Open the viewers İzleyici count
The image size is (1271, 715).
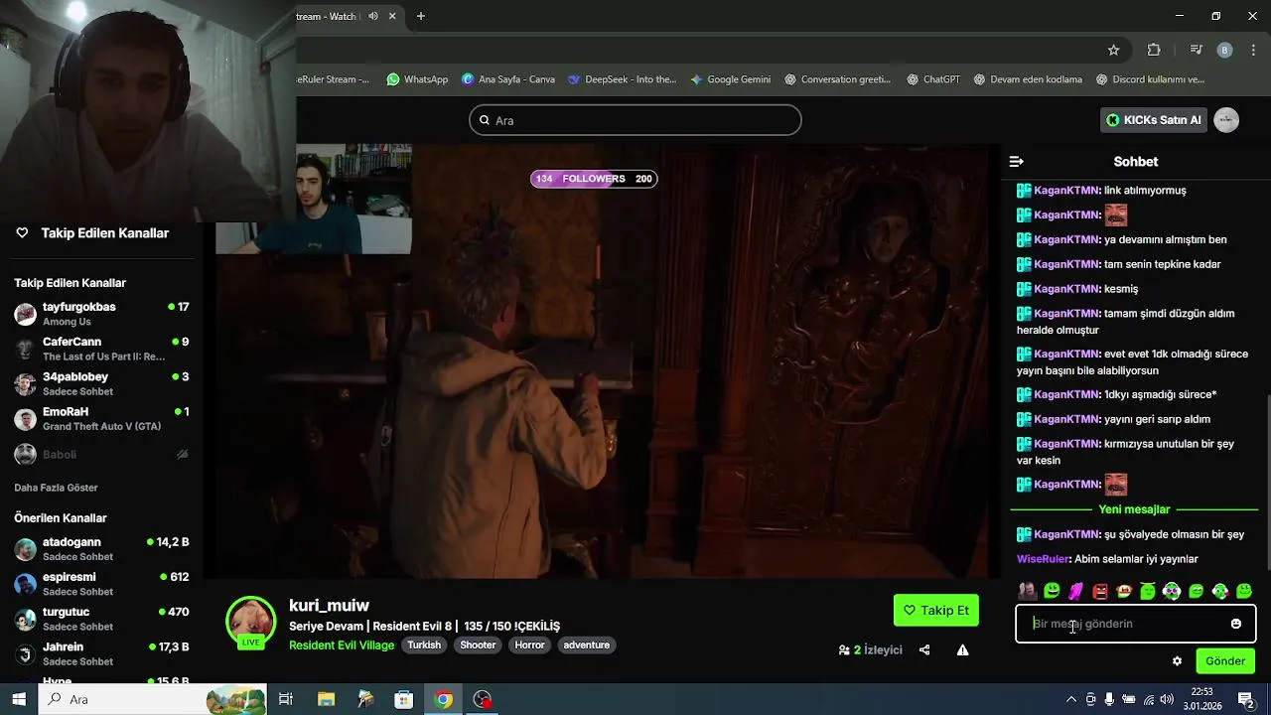tap(871, 649)
